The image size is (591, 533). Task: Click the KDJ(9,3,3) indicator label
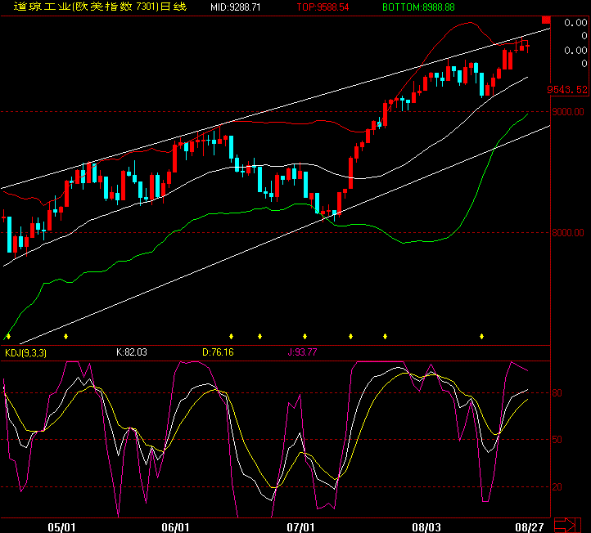click(25, 353)
